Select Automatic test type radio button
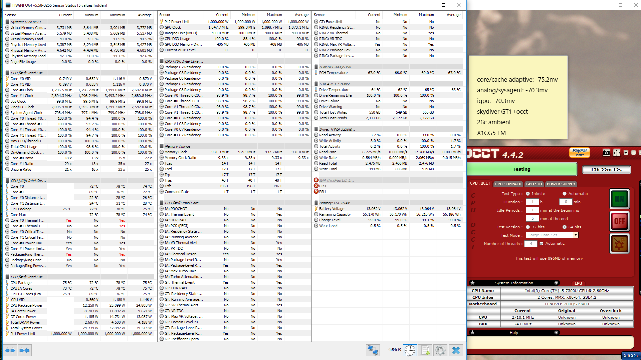The height and width of the screenshot is (360, 641). [565, 194]
